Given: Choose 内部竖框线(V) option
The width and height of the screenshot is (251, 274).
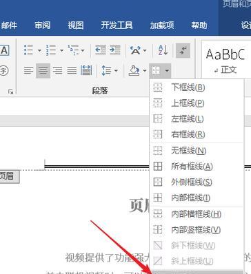Looking at the screenshot, I should pos(197,230).
